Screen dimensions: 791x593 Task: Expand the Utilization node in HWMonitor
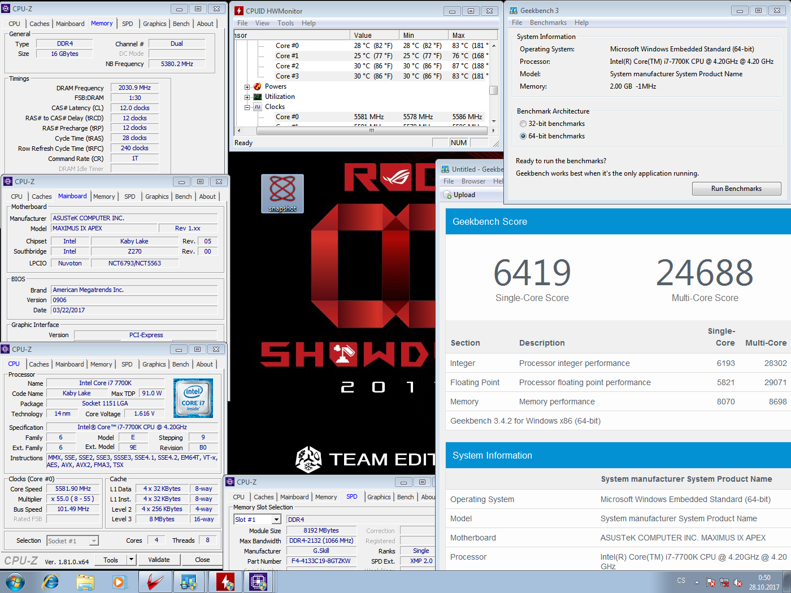(247, 97)
